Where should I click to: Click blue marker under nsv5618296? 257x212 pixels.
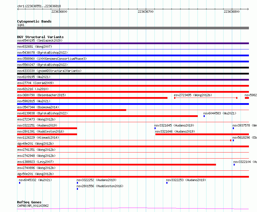(233, 140)
